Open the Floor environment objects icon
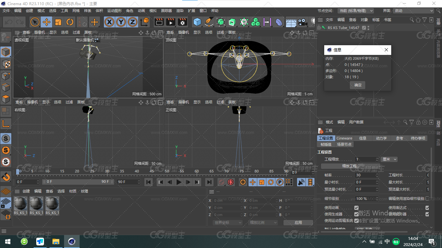This screenshot has width=442, height=248. (x=291, y=22)
